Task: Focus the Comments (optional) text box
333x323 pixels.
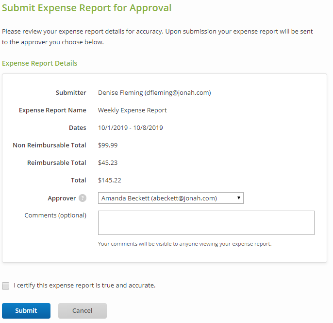Action: click(206, 223)
